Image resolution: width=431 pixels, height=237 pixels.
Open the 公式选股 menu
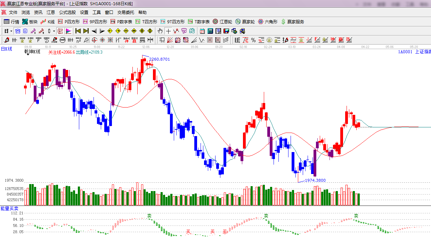click(67, 12)
